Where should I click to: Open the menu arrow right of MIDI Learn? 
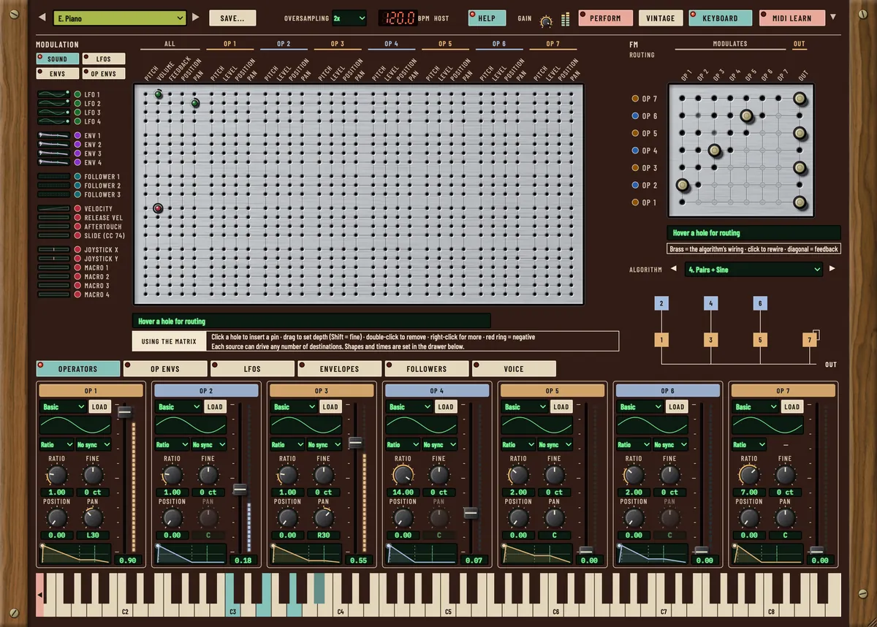pos(834,17)
